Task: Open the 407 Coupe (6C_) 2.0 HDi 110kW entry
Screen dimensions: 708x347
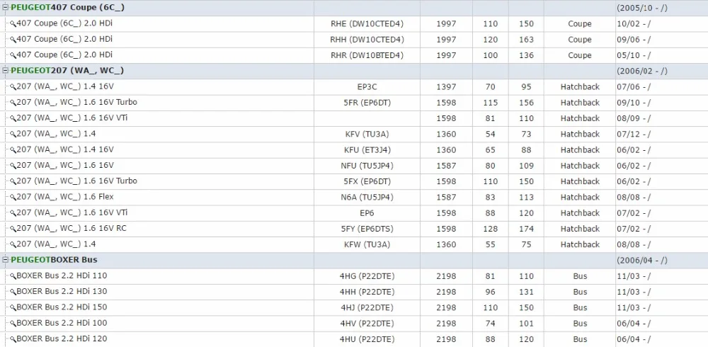Action: 64,23
